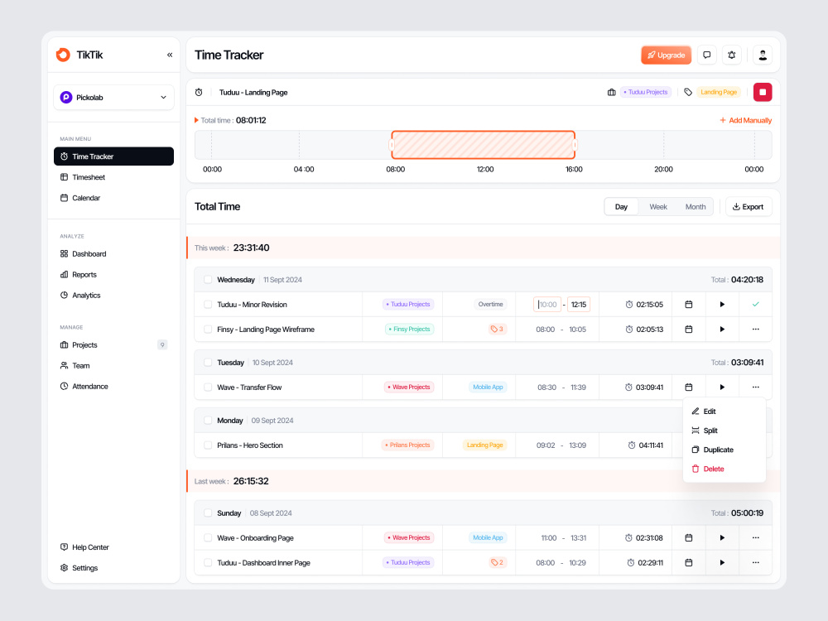Image resolution: width=828 pixels, height=621 pixels.
Task: Check the Prilans - Hero Section entry
Action: pos(208,445)
